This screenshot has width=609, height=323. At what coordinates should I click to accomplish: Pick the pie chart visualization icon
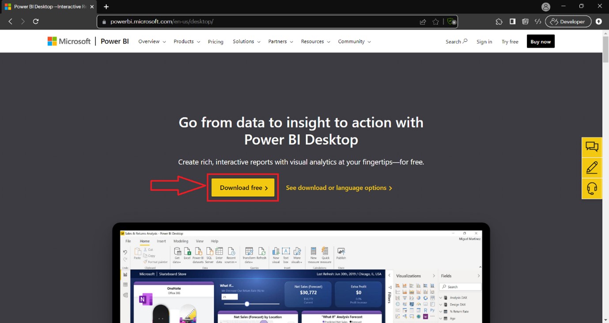pos(419,298)
